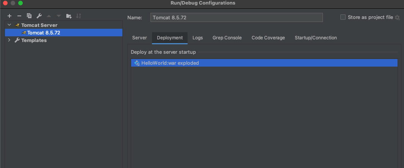Click the green zoom window button
Screen dimensions: 404x168
click(20, 3)
